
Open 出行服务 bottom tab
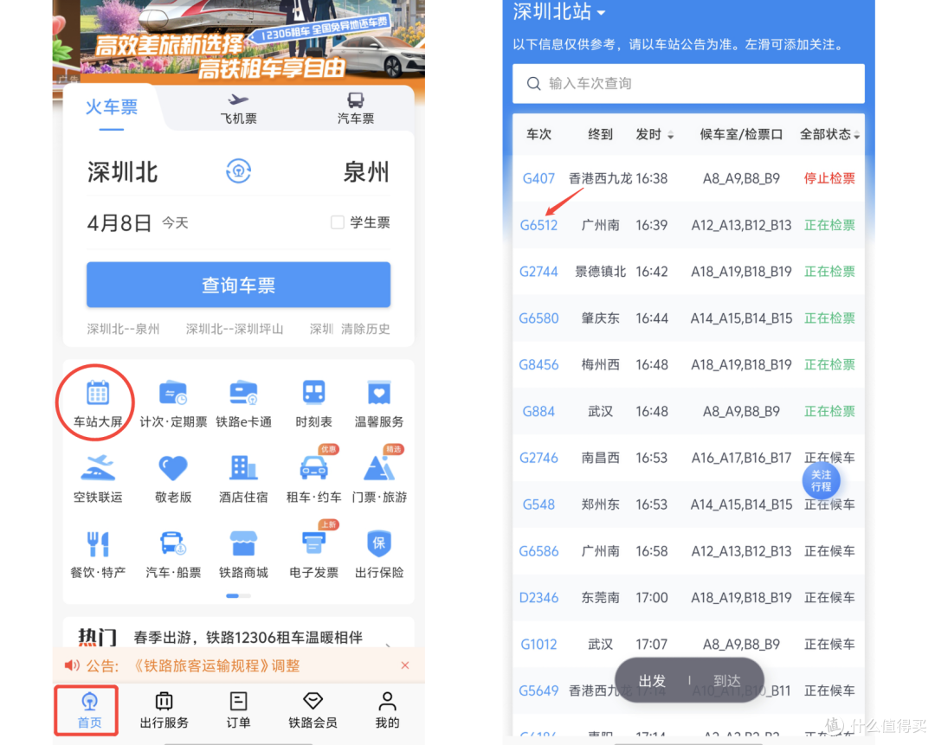click(164, 710)
